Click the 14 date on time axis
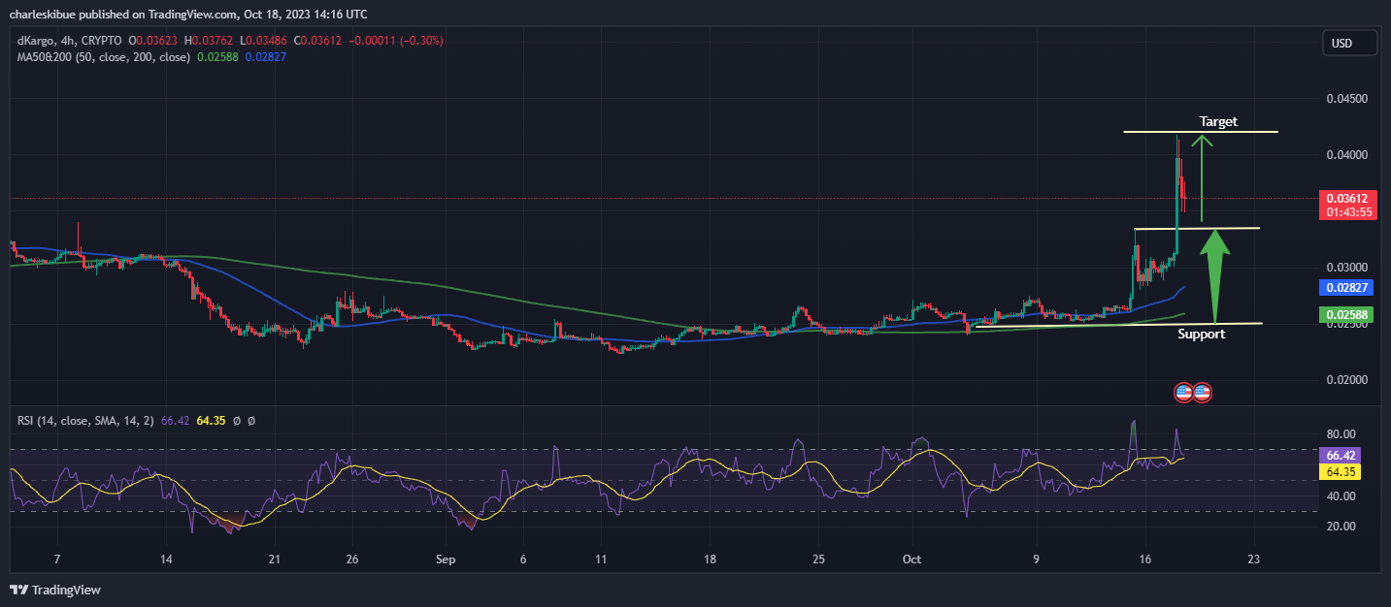Viewport: 1391px width, 607px height. coord(166,559)
